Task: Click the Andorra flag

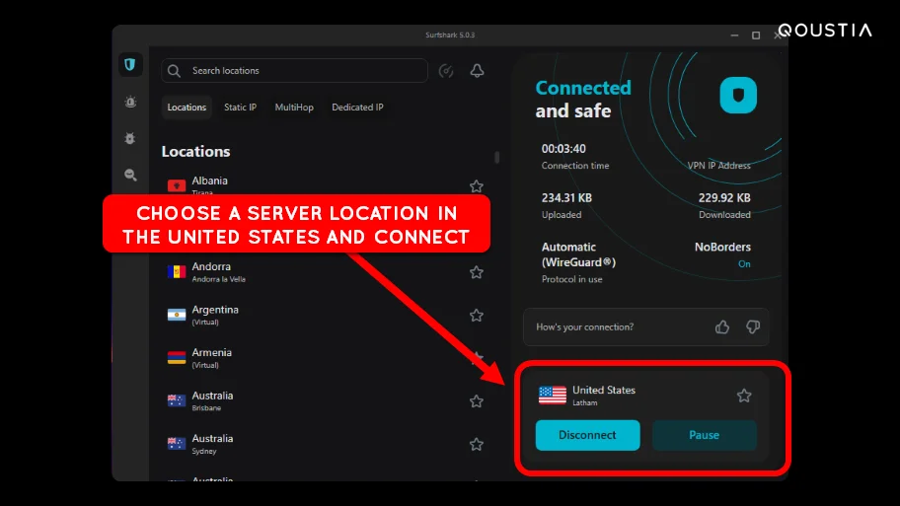Action: coord(177,272)
